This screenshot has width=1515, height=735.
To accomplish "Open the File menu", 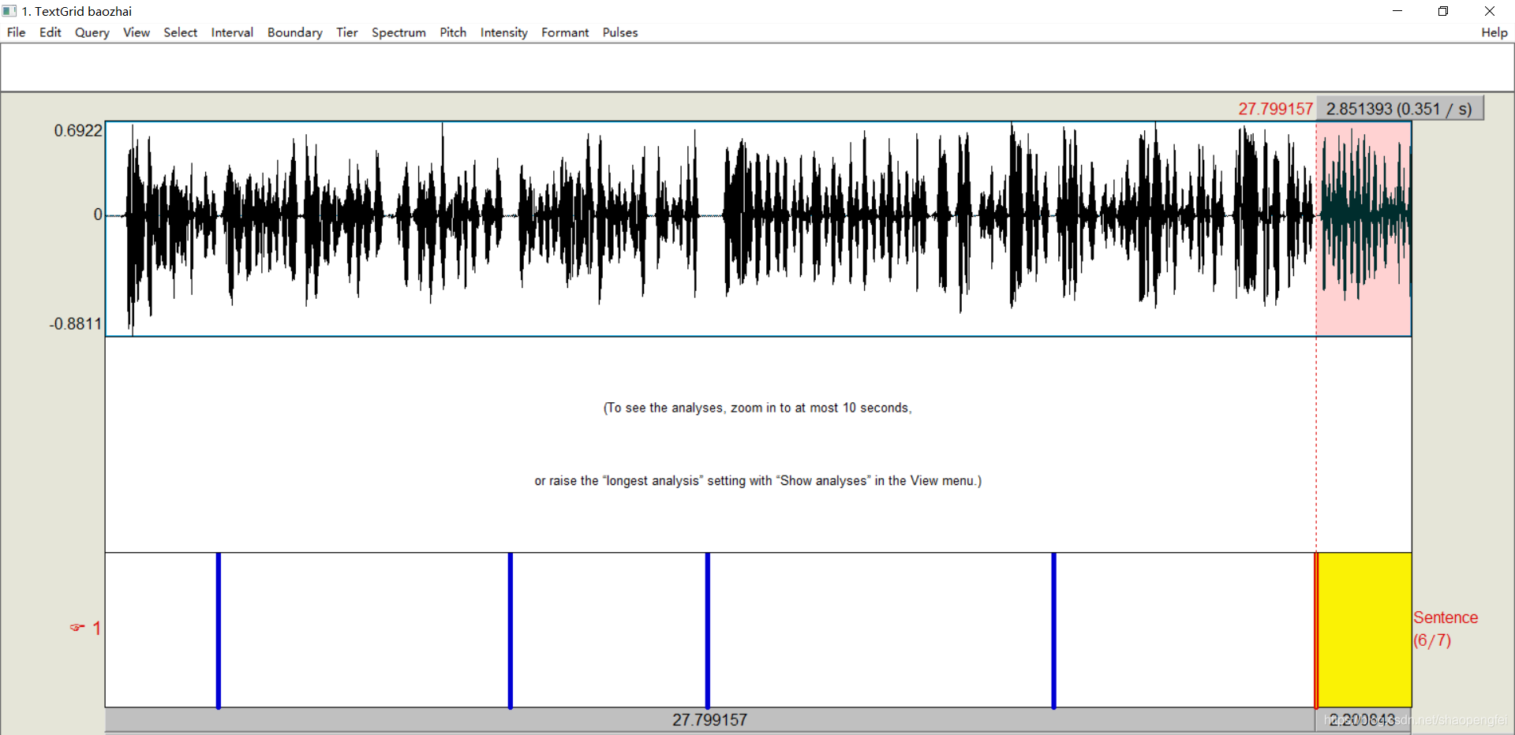I will pos(16,32).
